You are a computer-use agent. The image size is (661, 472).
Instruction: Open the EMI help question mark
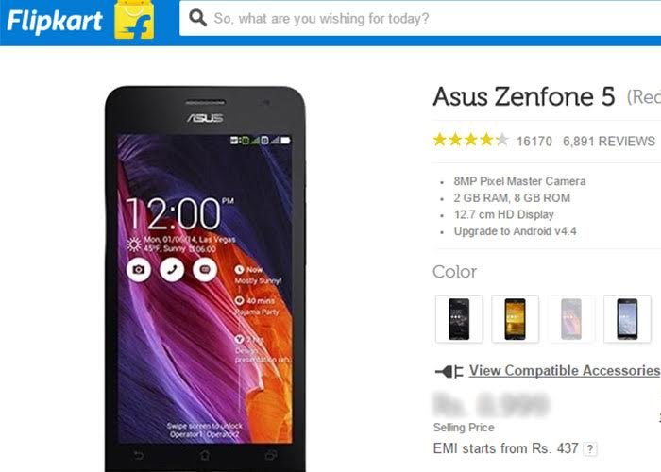tap(590, 448)
